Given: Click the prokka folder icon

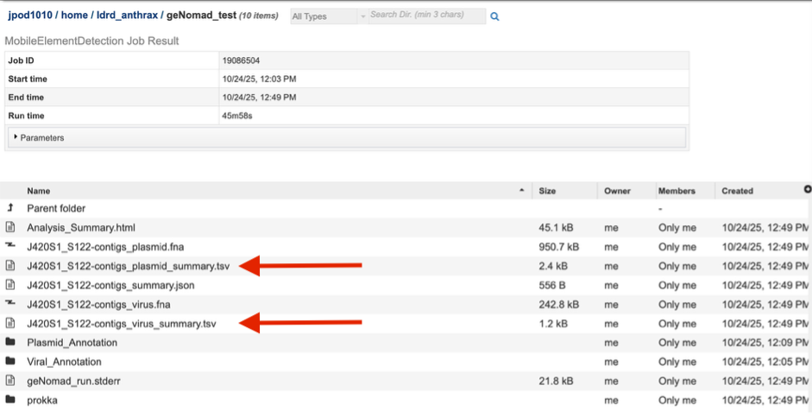Looking at the screenshot, I should [x=10, y=400].
